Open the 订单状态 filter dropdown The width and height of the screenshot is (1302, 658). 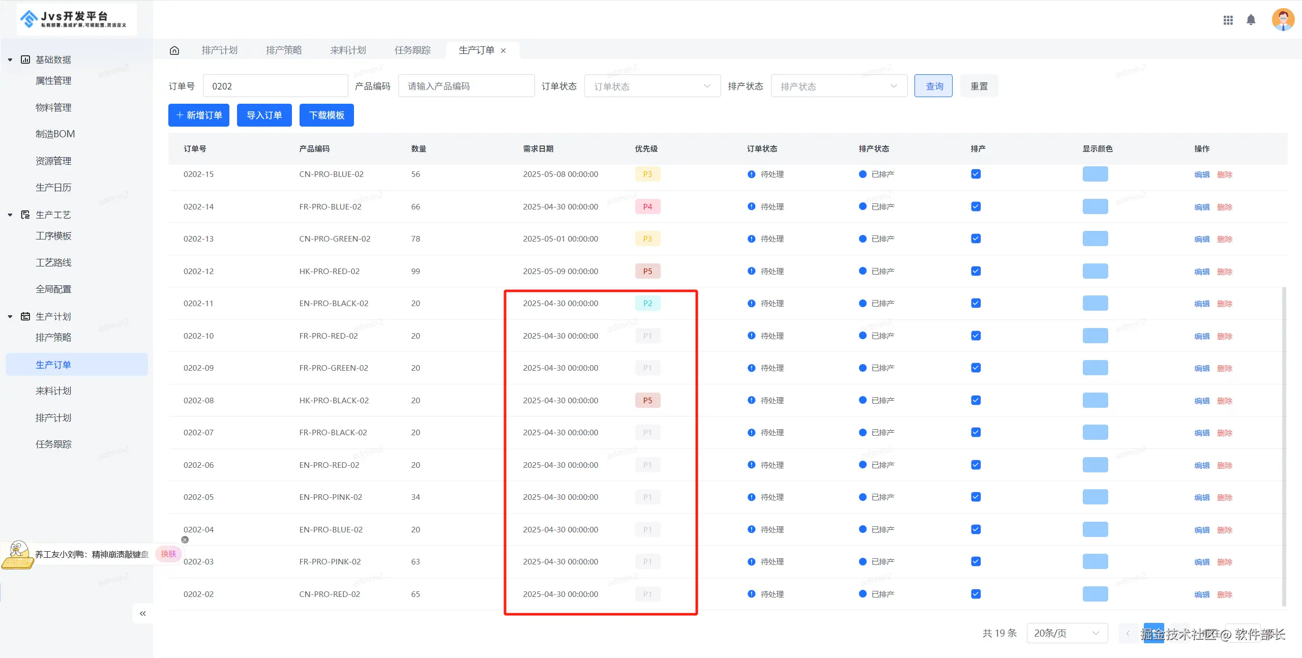[x=652, y=86]
